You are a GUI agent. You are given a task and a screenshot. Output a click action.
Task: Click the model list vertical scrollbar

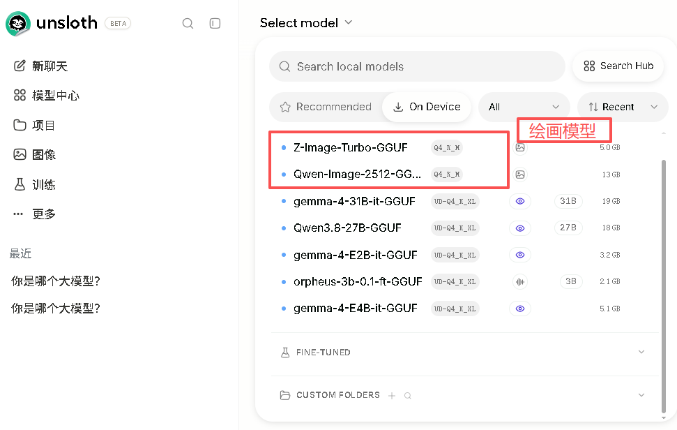click(x=664, y=286)
